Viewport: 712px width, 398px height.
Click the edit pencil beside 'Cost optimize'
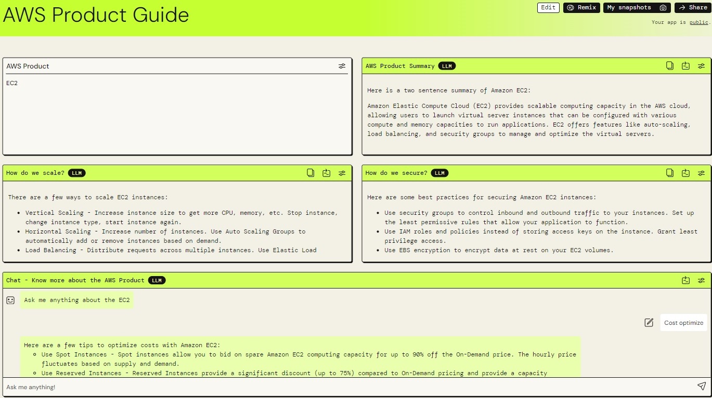pos(649,323)
